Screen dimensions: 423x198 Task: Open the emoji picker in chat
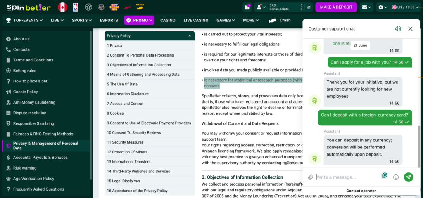coord(396,177)
